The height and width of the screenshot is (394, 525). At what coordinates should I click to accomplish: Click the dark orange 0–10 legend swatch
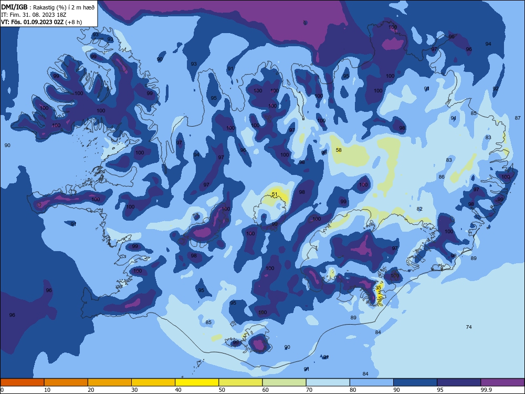click(x=22, y=382)
